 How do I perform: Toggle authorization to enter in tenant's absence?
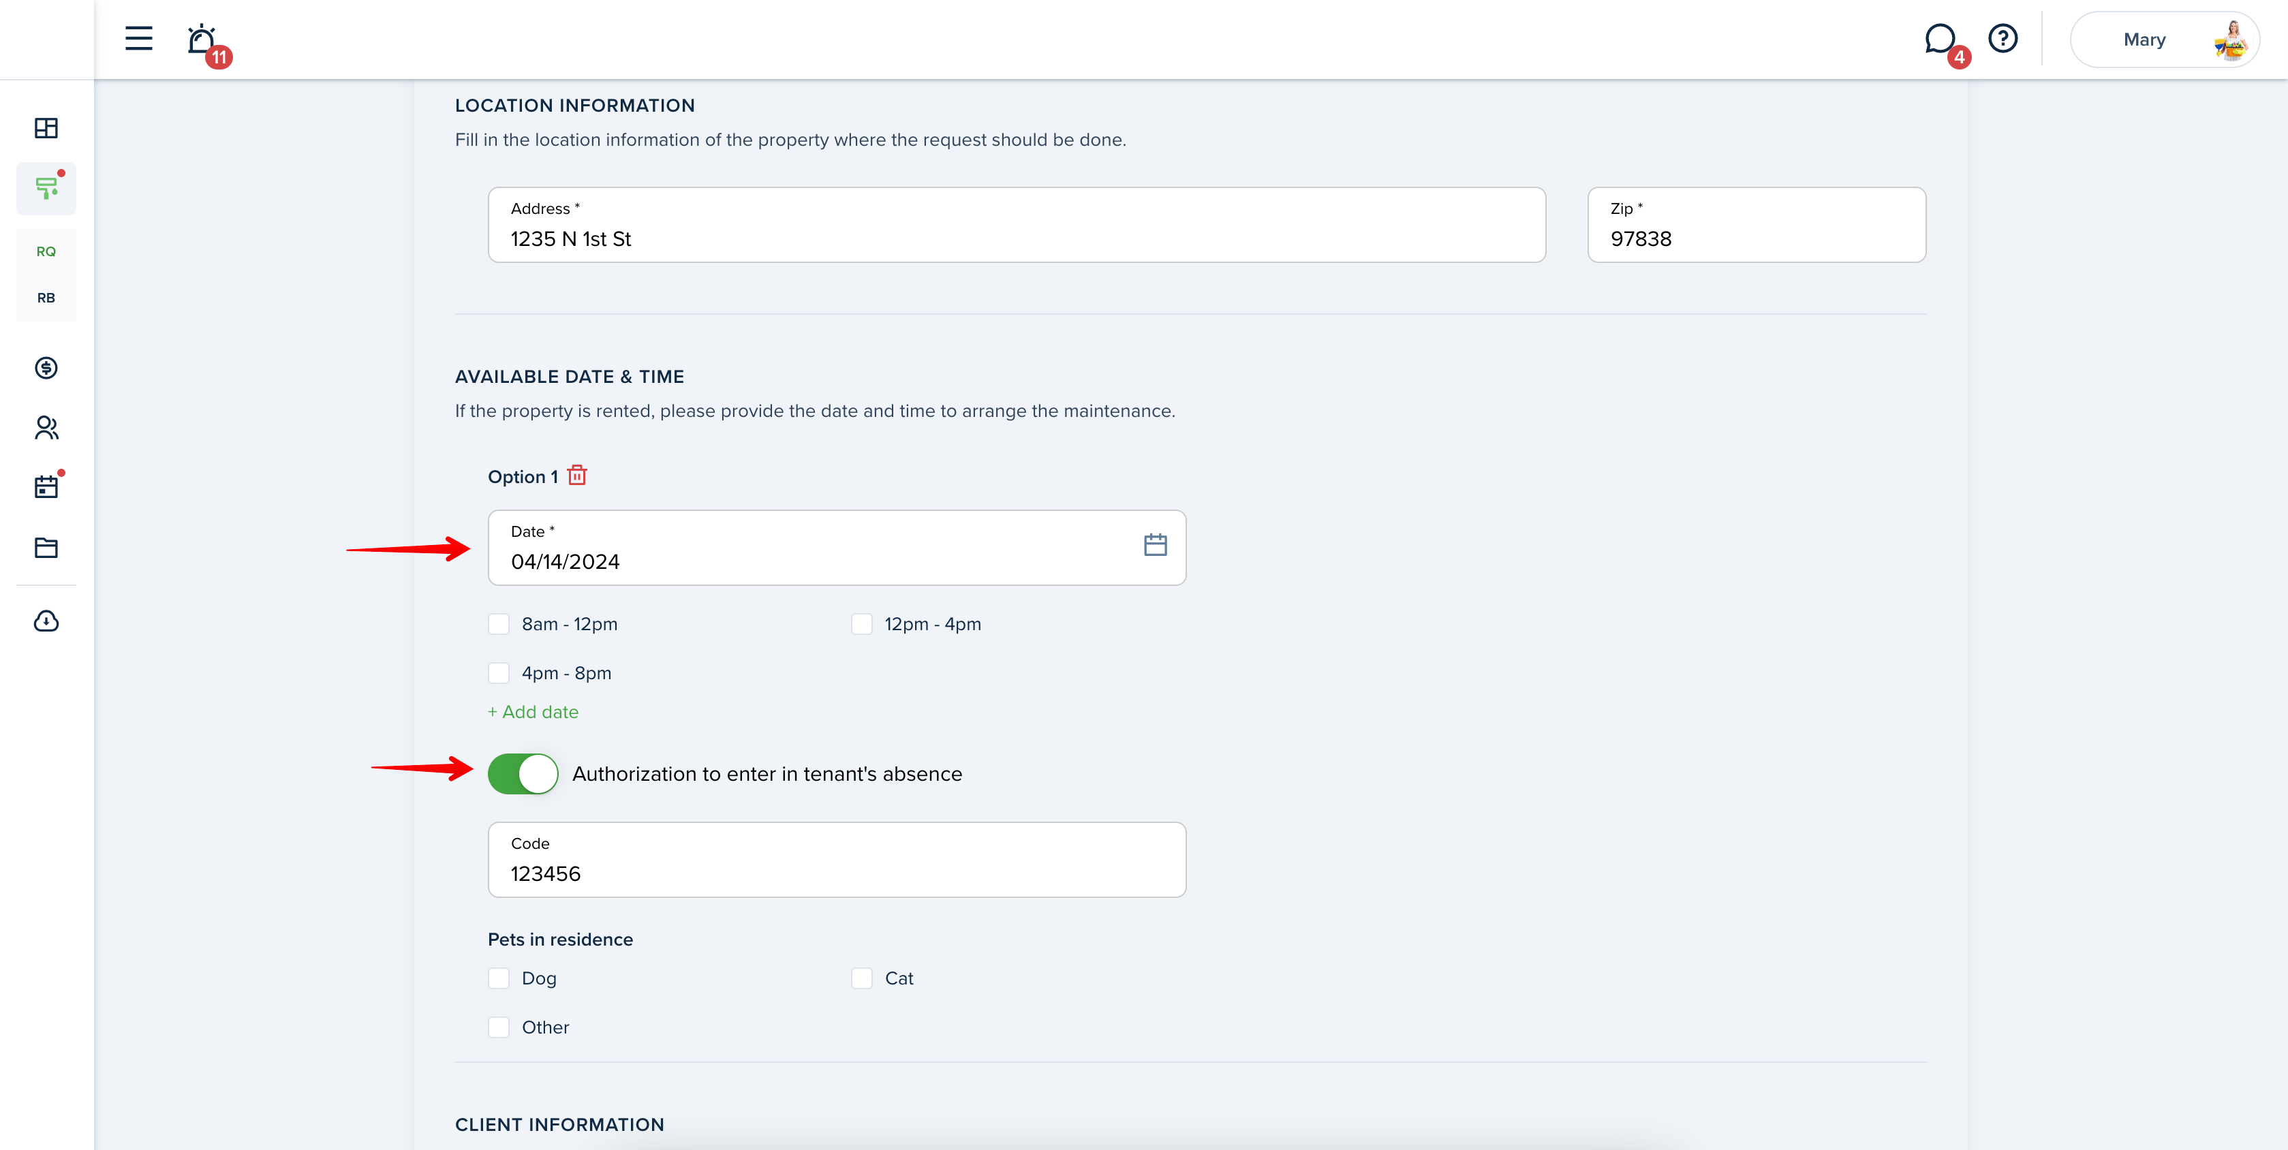pyautogui.click(x=523, y=773)
